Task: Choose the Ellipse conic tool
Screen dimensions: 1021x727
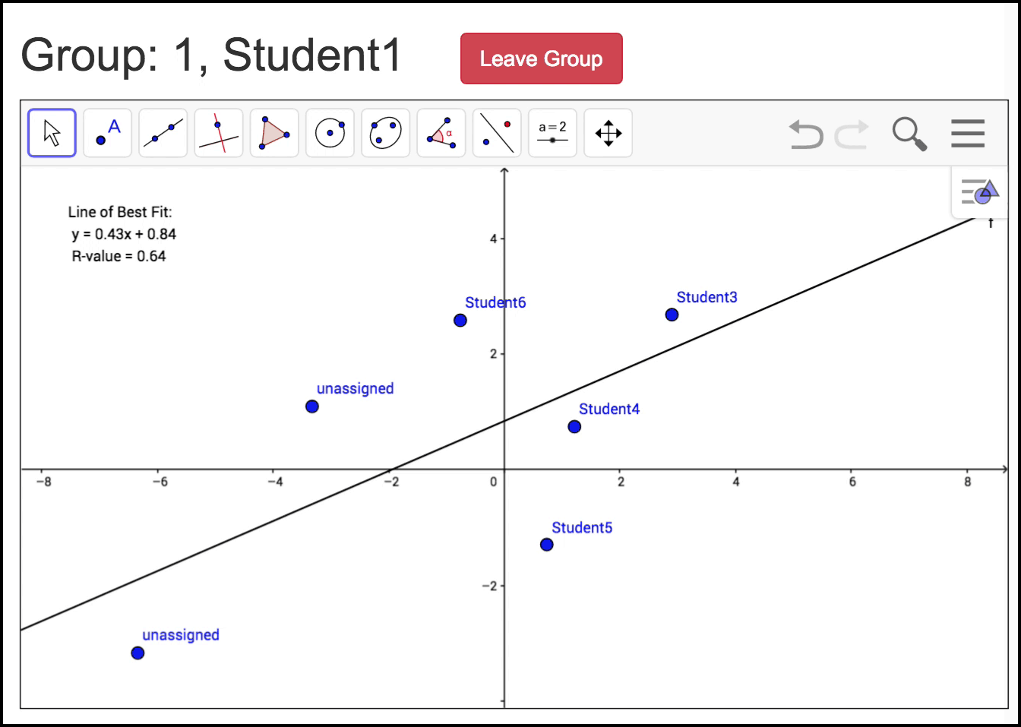Action: pyautogui.click(x=385, y=133)
